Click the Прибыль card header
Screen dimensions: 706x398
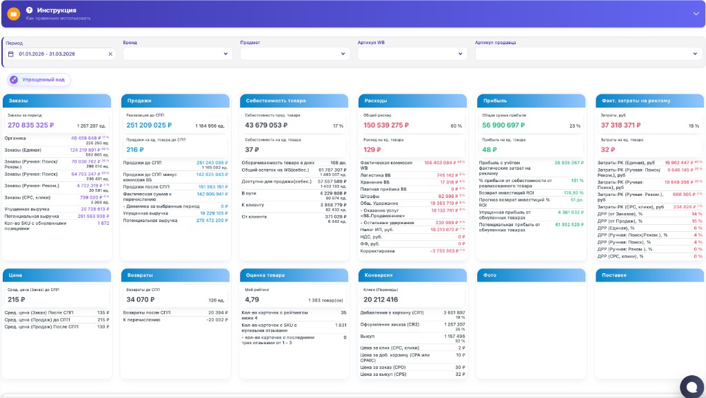coord(532,101)
